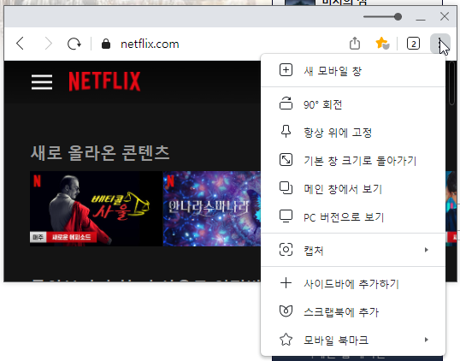
Task: Click the netflix.com address bar
Action: tap(150, 44)
